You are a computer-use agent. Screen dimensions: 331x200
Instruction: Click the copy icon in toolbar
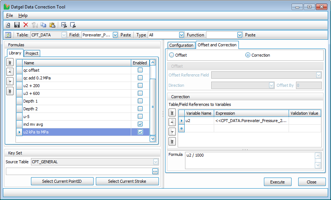click(43, 25)
